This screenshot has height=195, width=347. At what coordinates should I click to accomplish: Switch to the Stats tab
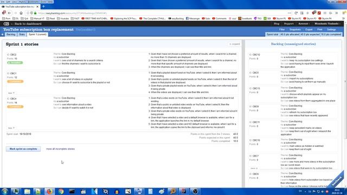point(22,35)
